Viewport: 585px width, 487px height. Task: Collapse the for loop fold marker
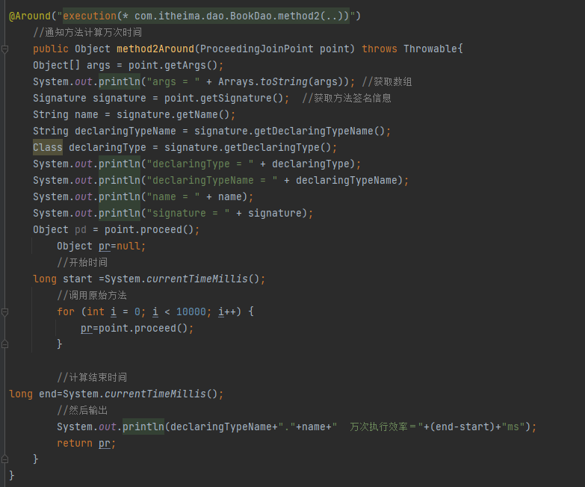coord(4,311)
